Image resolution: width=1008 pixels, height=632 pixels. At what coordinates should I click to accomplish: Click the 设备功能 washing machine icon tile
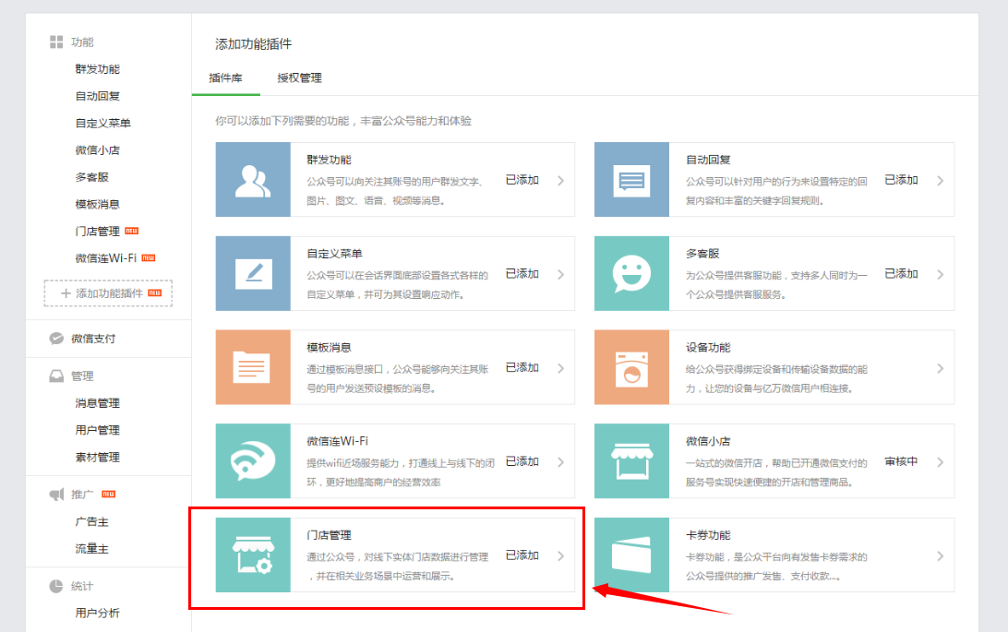(x=631, y=367)
